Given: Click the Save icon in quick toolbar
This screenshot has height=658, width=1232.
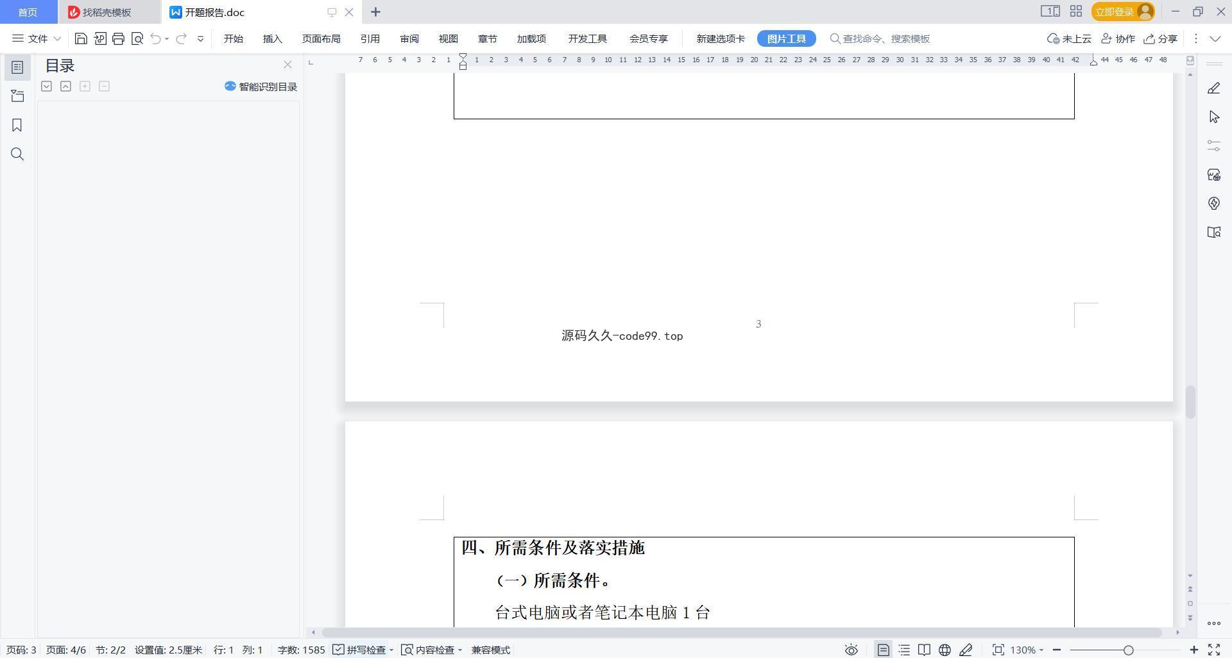Looking at the screenshot, I should pyautogui.click(x=81, y=38).
